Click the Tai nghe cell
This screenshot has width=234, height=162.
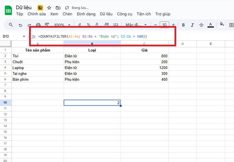pos(37,73)
